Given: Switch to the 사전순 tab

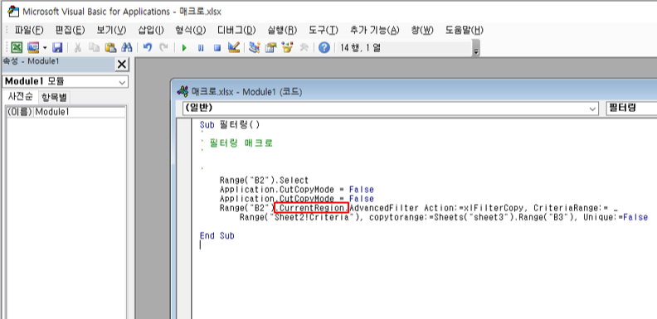Looking at the screenshot, I should pyautogui.click(x=20, y=97).
